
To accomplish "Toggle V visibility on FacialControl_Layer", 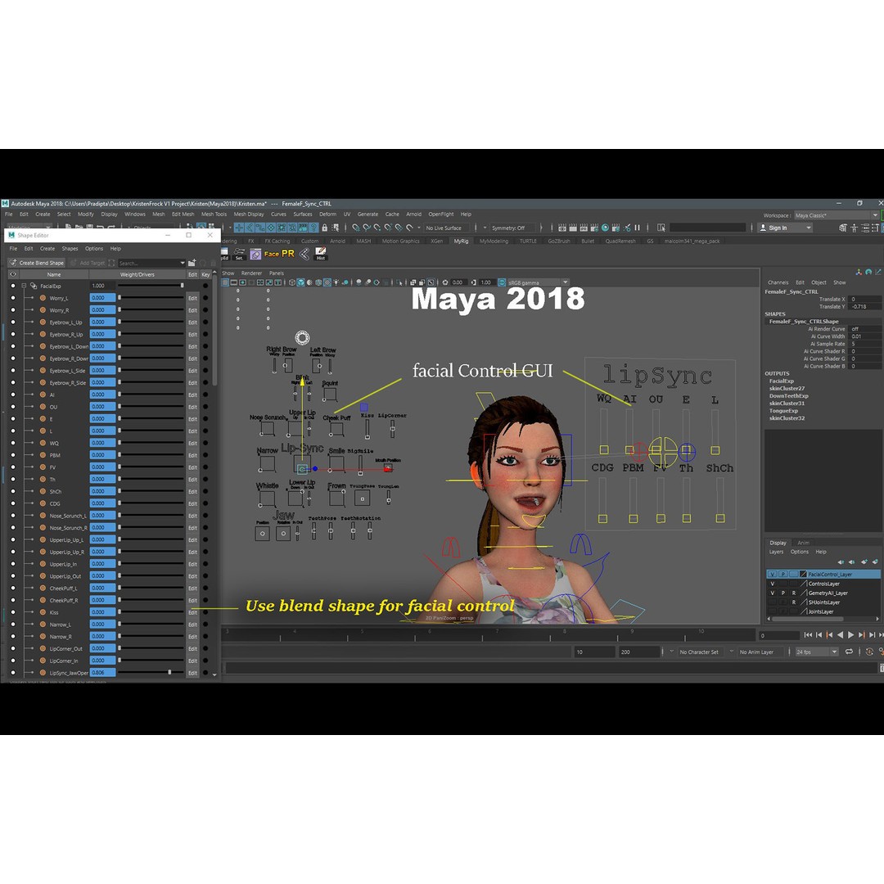I will 773,574.
